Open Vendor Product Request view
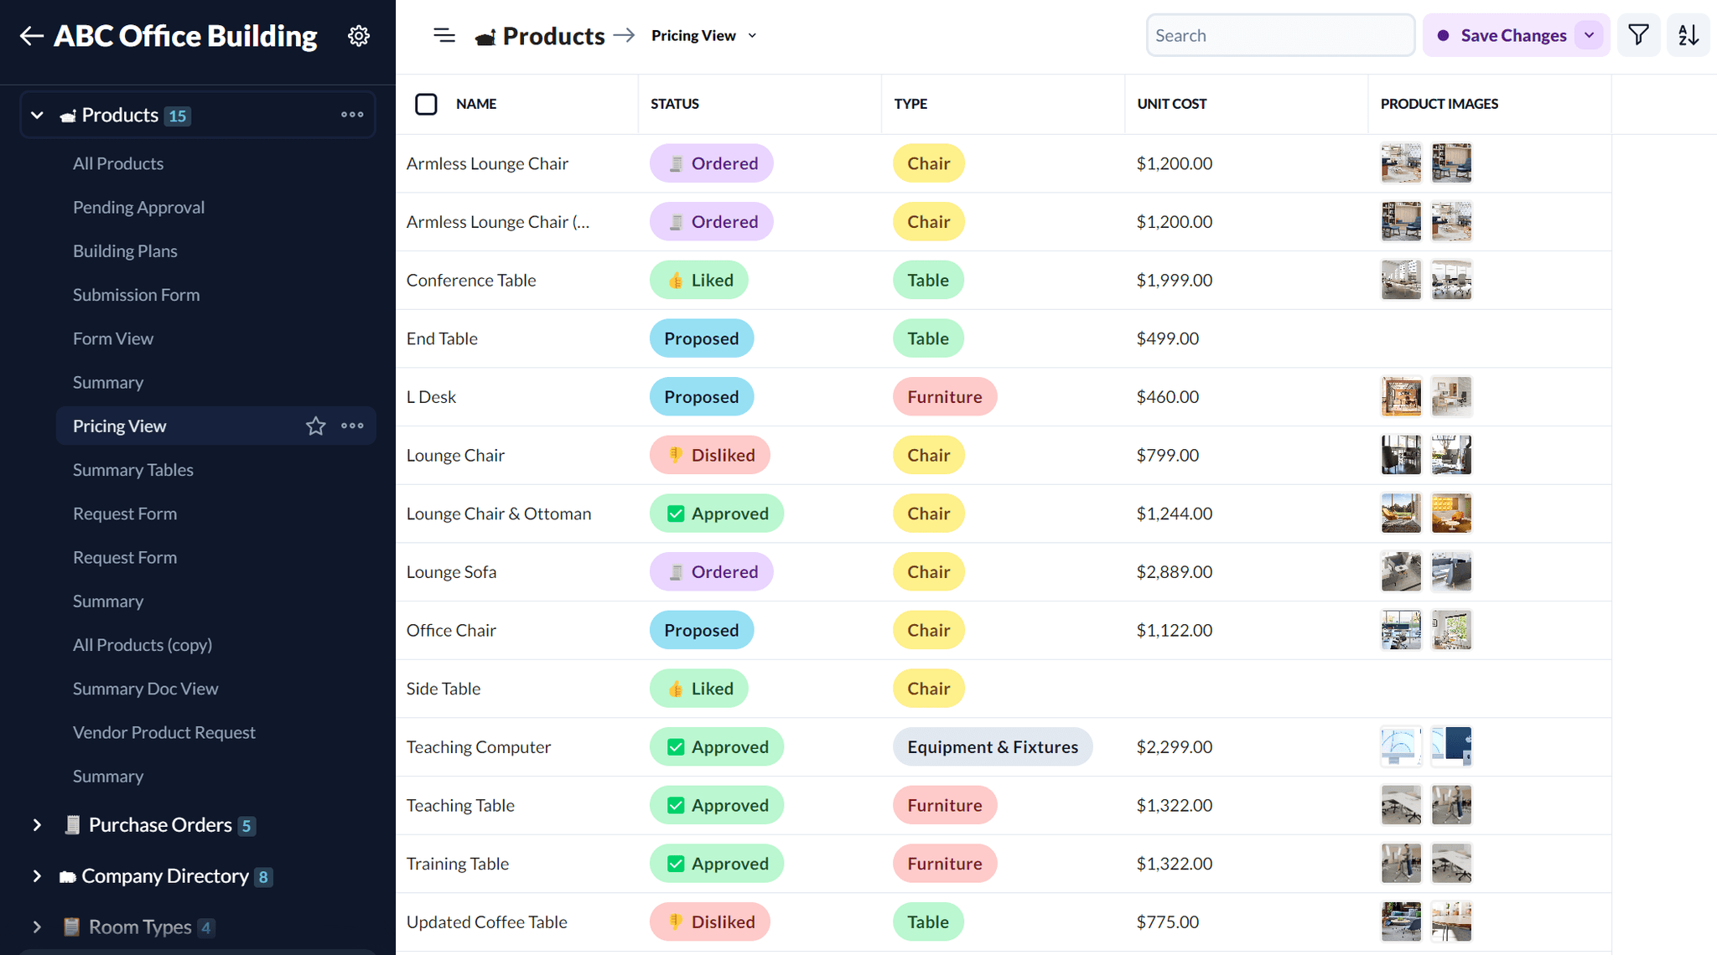 coord(163,732)
